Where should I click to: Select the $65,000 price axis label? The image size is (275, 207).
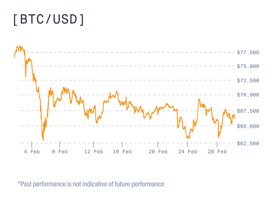click(x=248, y=126)
